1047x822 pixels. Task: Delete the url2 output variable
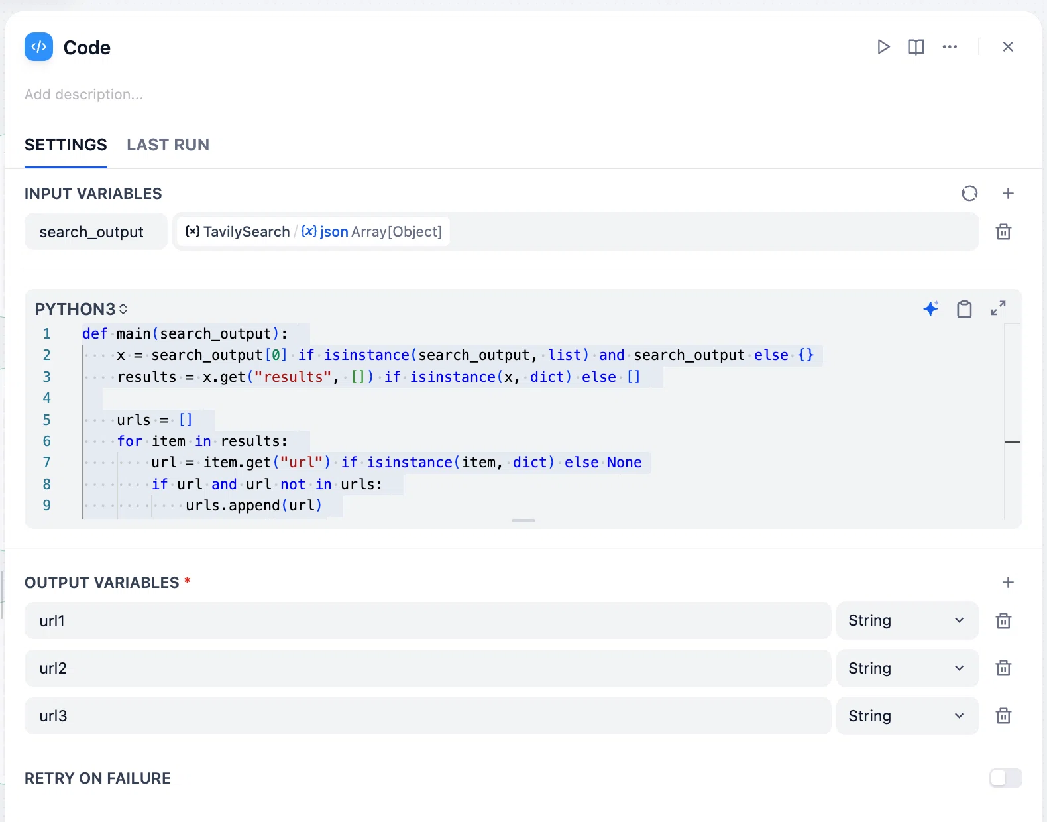click(x=1003, y=668)
